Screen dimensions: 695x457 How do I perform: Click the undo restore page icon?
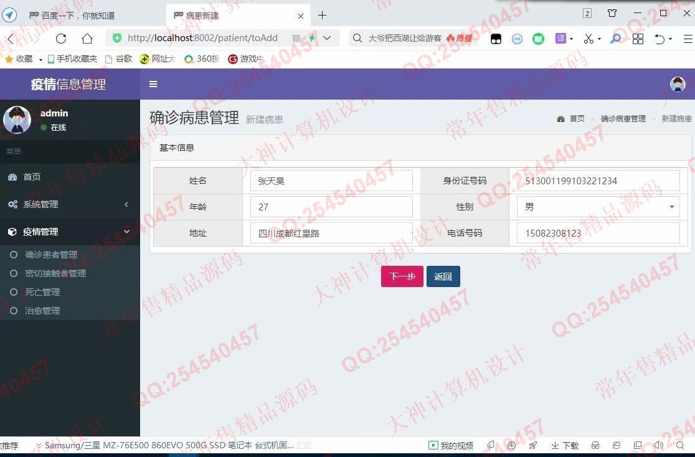coord(660,39)
